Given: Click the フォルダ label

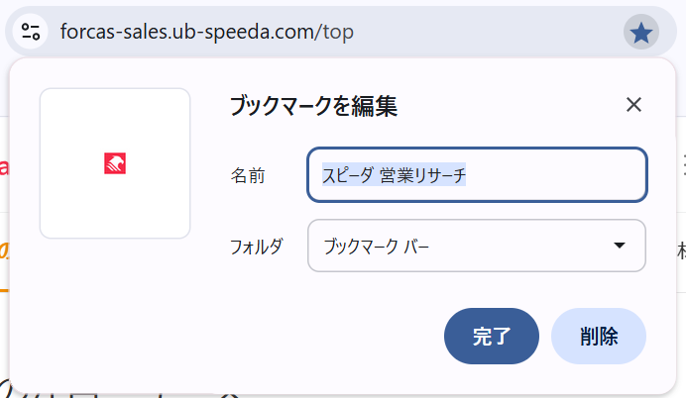Looking at the screenshot, I should pos(256,247).
